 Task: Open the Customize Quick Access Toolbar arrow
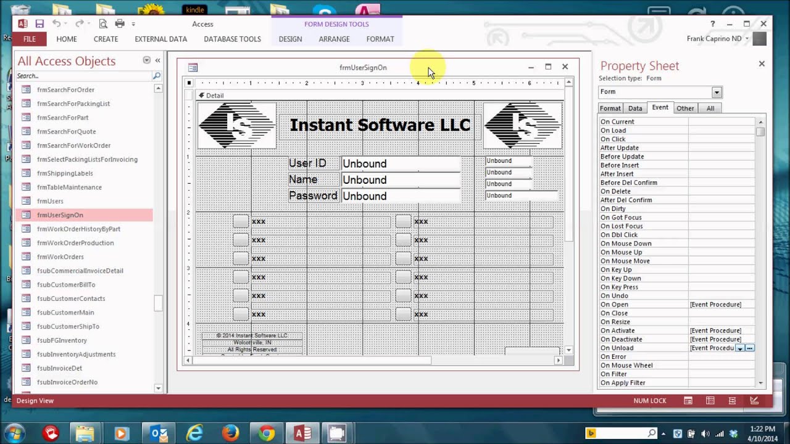tap(133, 25)
